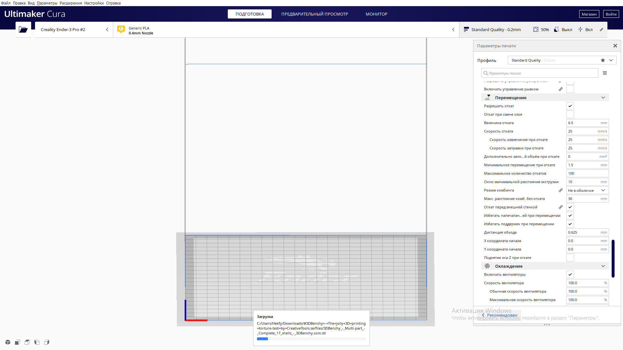The width and height of the screenshot is (623, 350).
Task: Click the star icon in profile selector
Action: coord(603,60)
